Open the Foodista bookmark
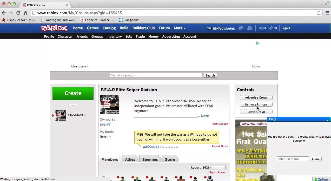Screen dimensions: 331x181 coord(97,20)
